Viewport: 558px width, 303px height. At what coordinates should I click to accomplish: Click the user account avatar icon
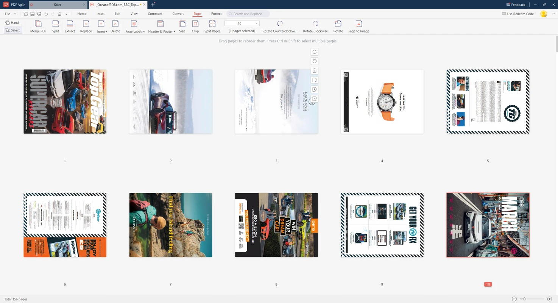tap(544, 14)
